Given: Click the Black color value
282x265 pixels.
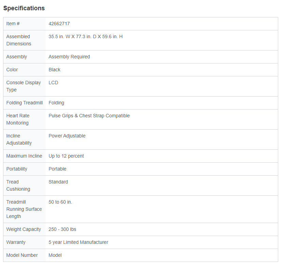Looking at the screenshot, I should [55, 70].
